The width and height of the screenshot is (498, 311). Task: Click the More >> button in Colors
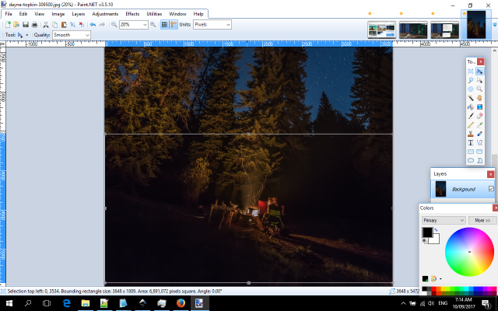(482, 220)
